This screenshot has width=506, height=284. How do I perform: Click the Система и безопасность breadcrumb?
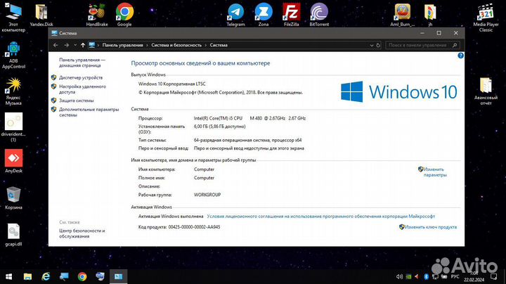click(x=176, y=45)
